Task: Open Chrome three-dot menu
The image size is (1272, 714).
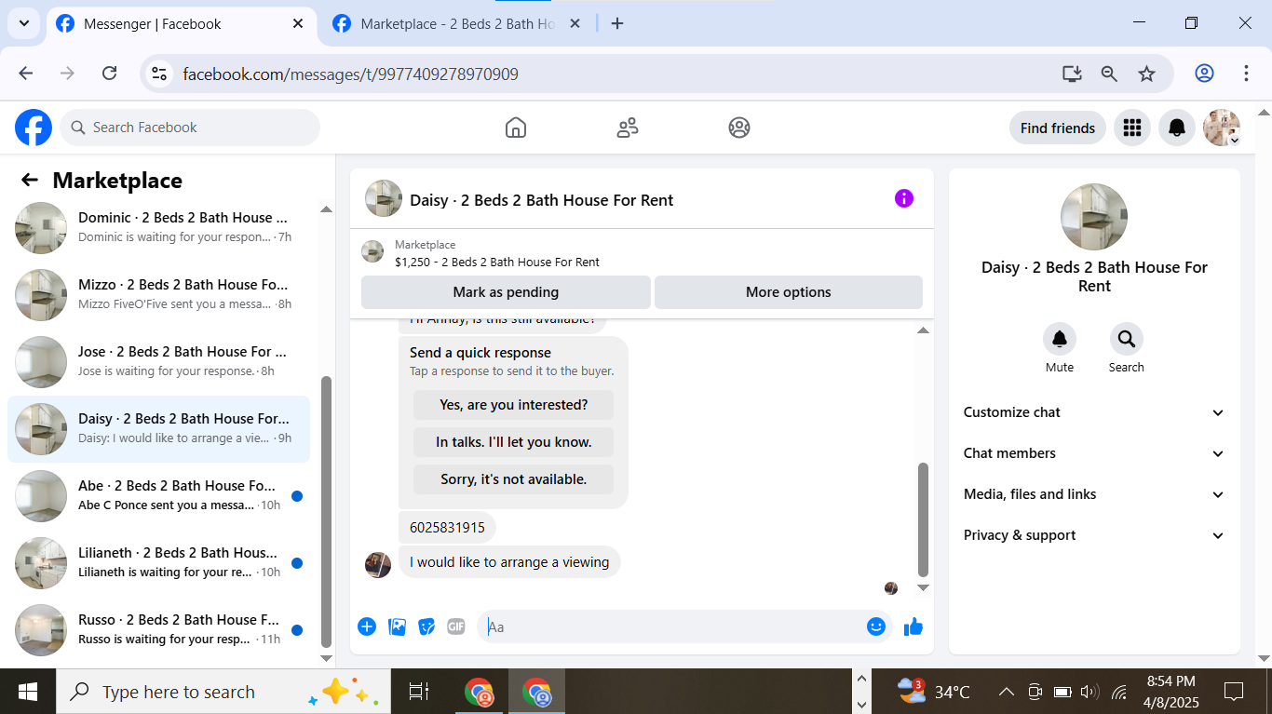Action: click(1246, 74)
